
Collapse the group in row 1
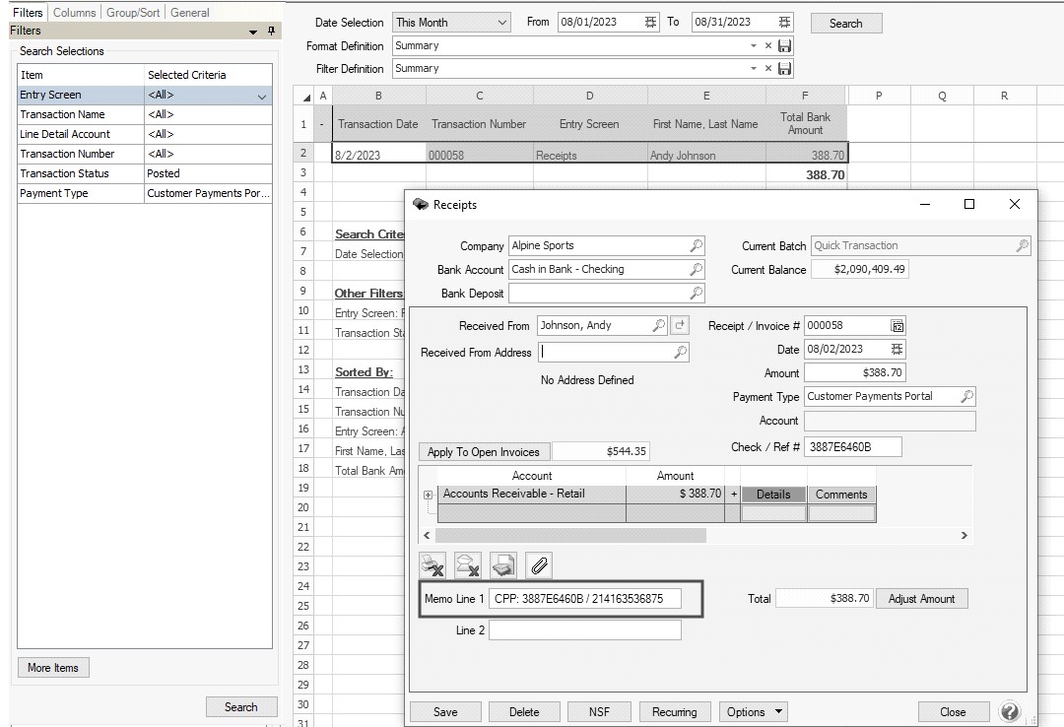tap(321, 125)
